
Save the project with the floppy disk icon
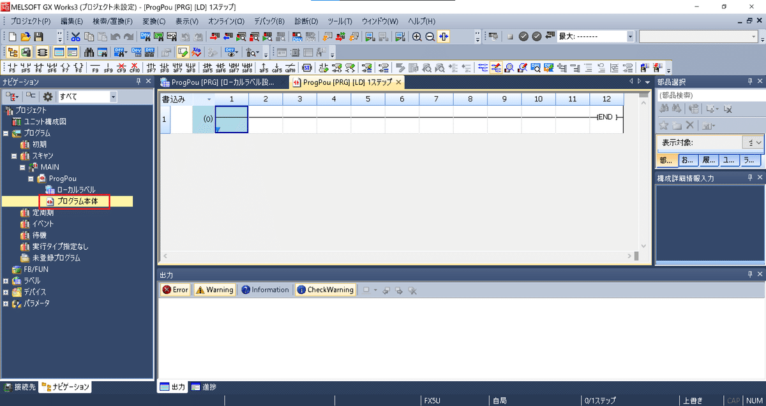coord(38,37)
